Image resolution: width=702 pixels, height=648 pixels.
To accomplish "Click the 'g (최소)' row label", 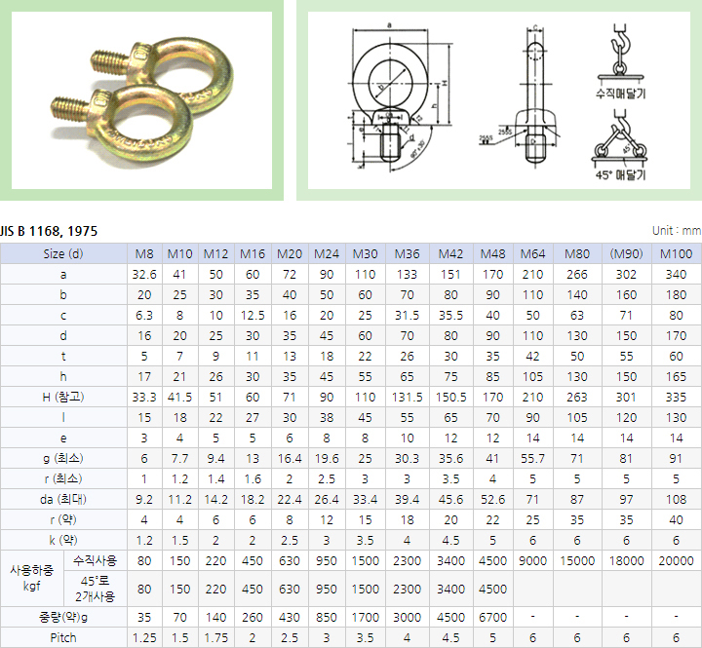I will tap(63, 458).
